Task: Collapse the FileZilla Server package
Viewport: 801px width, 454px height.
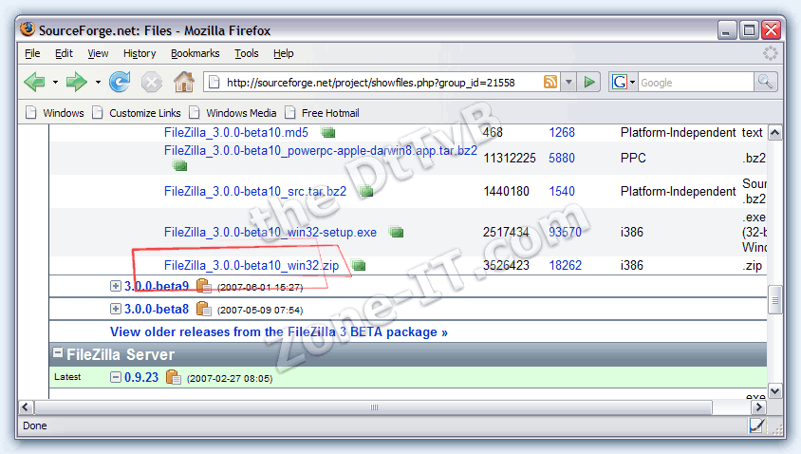Action: tap(58, 352)
